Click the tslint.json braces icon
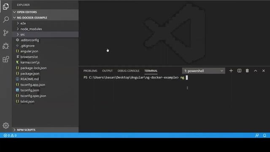The width and height of the screenshot is (270, 152). point(17,101)
